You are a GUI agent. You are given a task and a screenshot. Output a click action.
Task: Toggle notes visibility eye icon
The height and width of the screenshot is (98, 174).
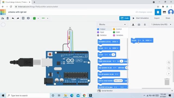click(28, 18)
